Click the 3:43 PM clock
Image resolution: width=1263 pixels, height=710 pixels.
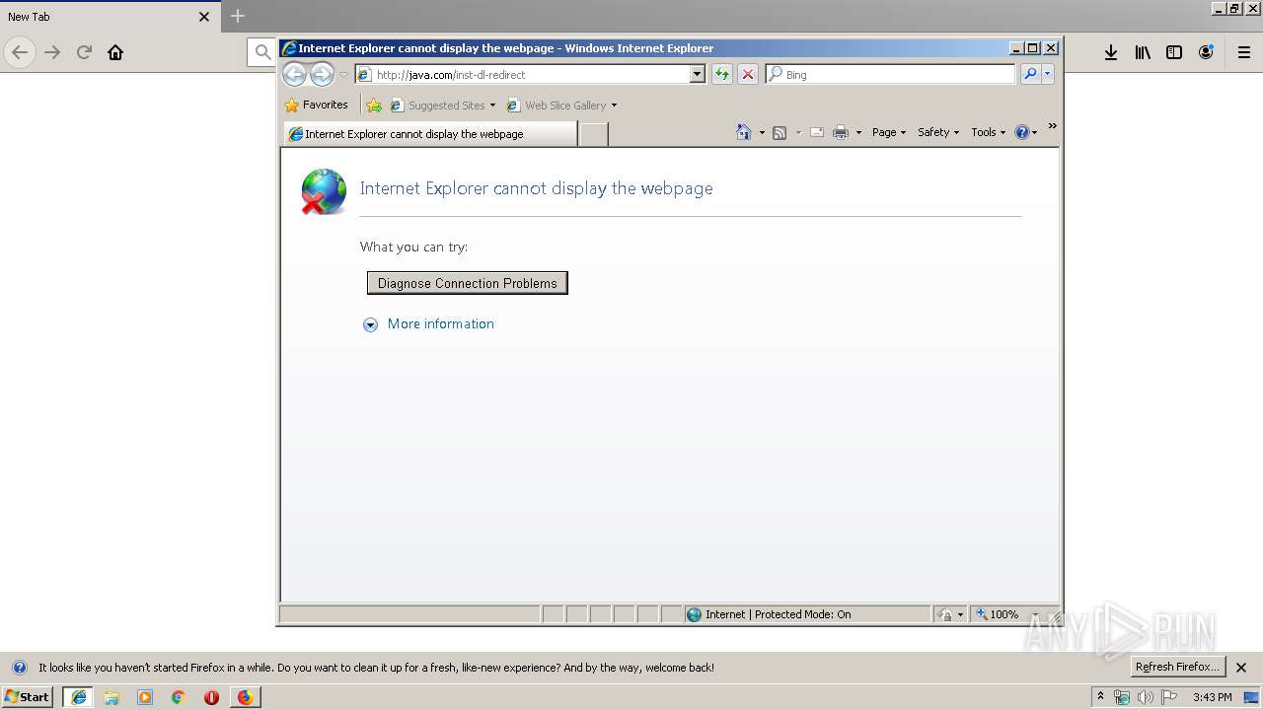point(1212,697)
